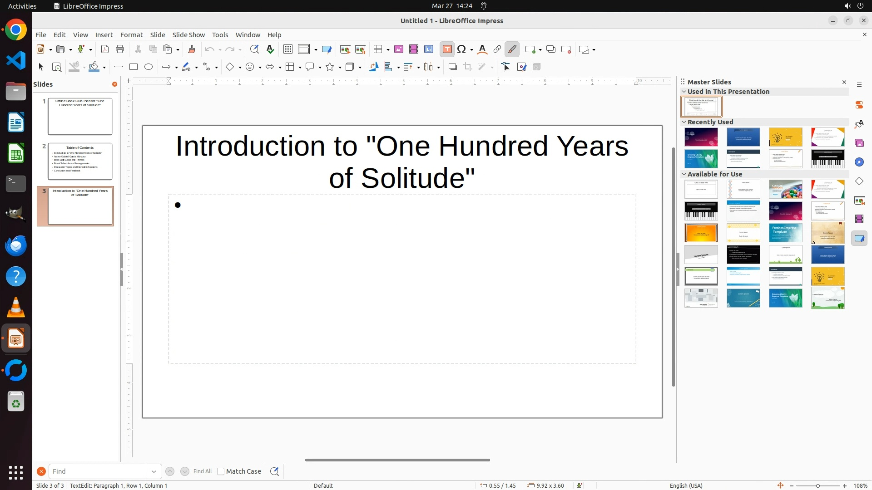Screen dimensions: 872x490
Task: Select the Rectangle shape tool
Action: [x=134, y=67]
